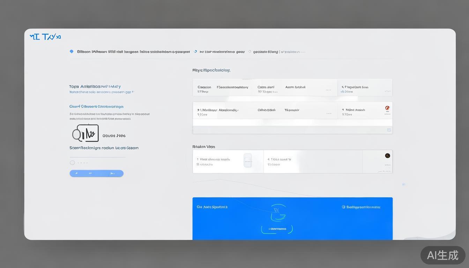
Task: Click the small blue icon at the table footer's right
Action: click(389, 130)
